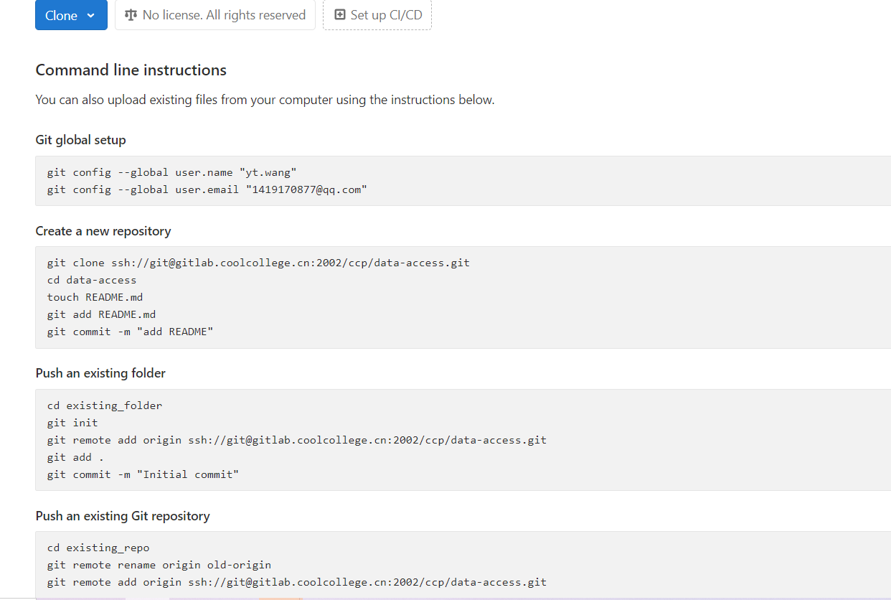Click the Push an existing Git repository heading
The width and height of the screenshot is (891, 600).
coord(123,516)
